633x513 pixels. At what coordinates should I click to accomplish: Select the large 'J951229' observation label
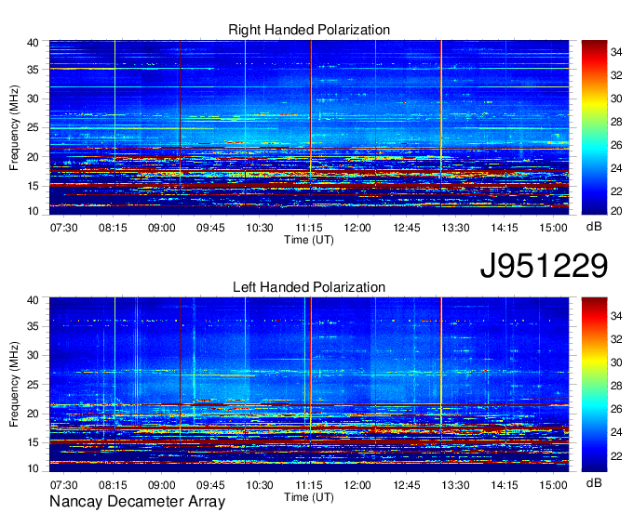(x=544, y=265)
